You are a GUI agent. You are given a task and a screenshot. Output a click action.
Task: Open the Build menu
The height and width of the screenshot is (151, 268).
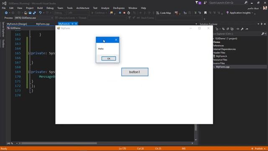coord(40,8)
